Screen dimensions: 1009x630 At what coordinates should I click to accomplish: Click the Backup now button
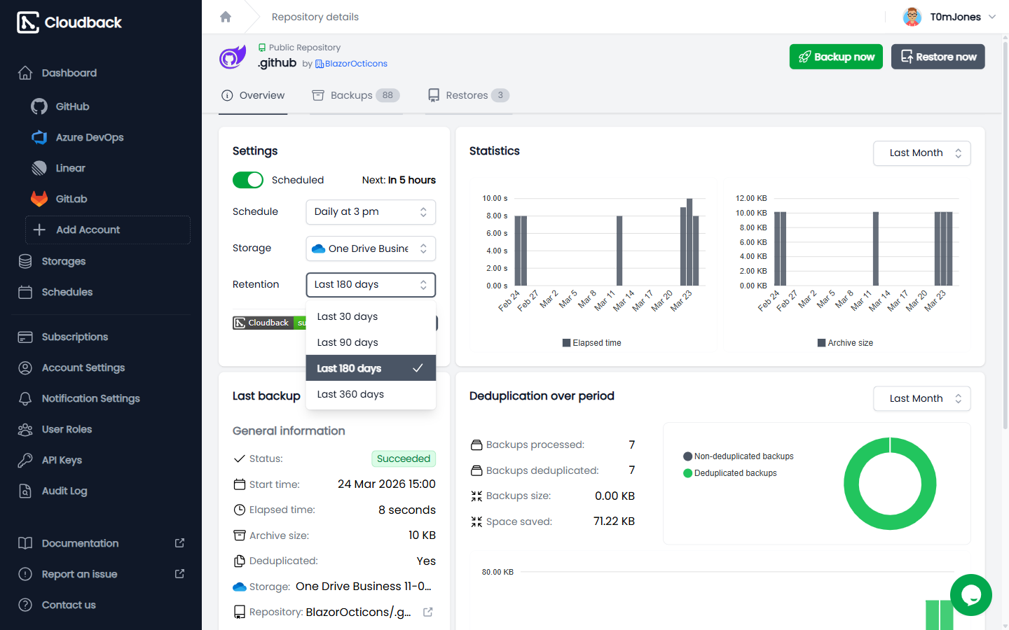(836, 57)
